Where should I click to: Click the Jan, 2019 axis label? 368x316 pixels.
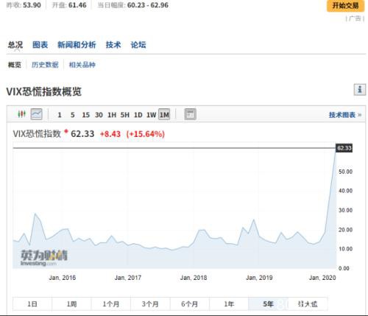(x=259, y=278)
